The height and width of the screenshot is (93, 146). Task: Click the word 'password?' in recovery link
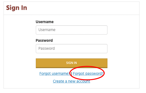coord(94,74)
